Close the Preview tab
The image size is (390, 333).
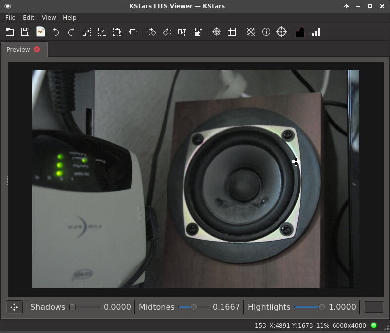(x=37, y=49)
